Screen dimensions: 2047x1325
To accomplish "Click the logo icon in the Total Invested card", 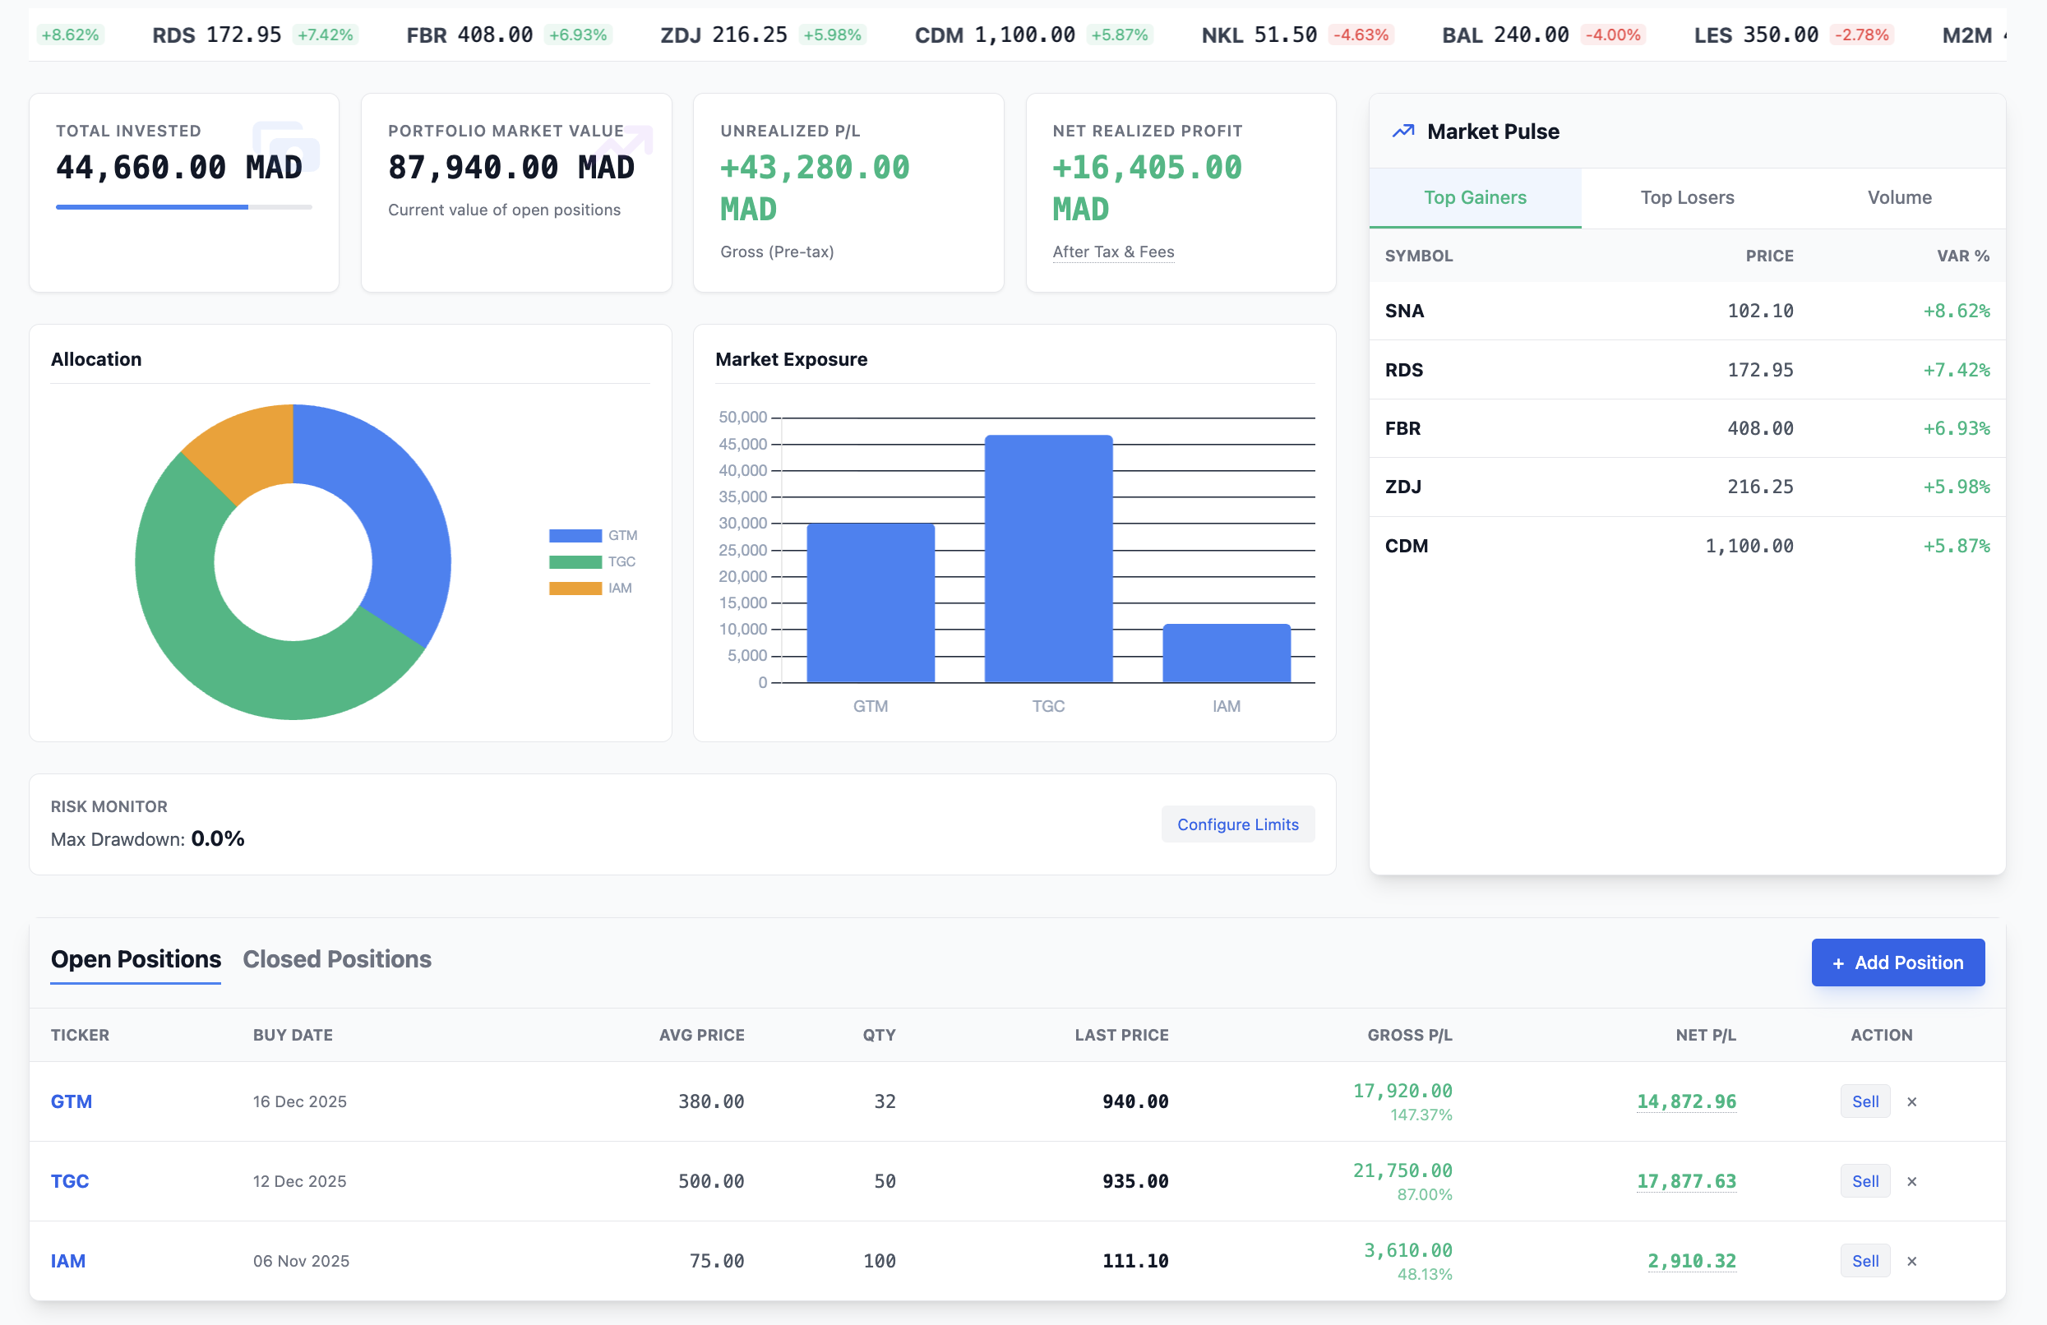I will click(x=285, y=148).
